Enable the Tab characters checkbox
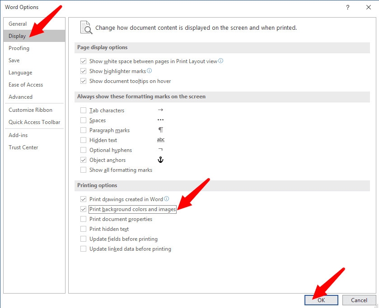The height and width of the screenshot is (308, 379). coord(83,110)
